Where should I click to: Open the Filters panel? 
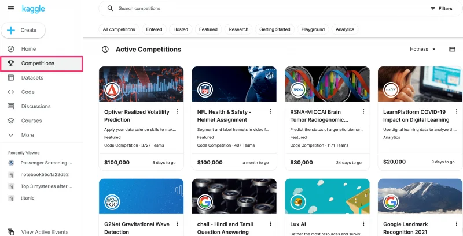pos(441,9)
